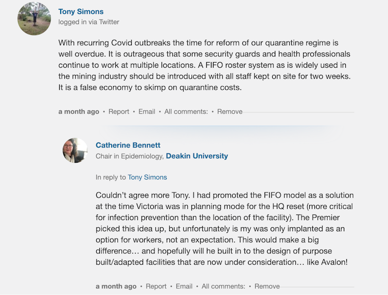The height and width of the screenshot is (295, 388).
Task: Click the 'logged in via Twitter' text
Action: click(89, 22)
